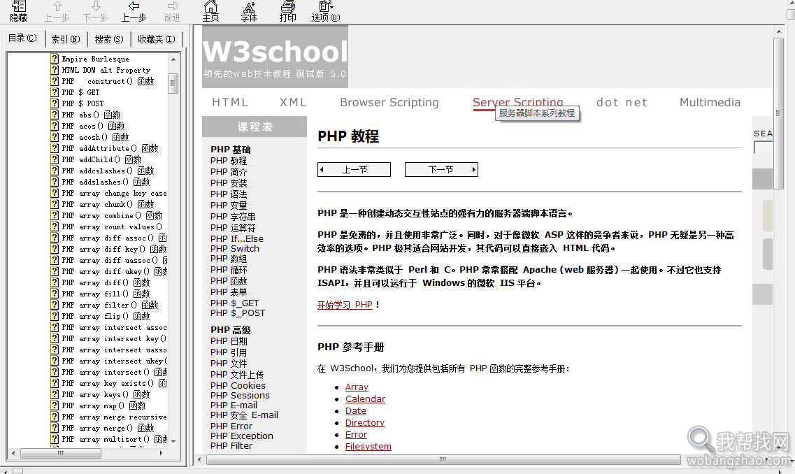This screenshot has width=795, height=474.
Task: Click the topic icon beside PHP array fill()
Action: [55, 294]
